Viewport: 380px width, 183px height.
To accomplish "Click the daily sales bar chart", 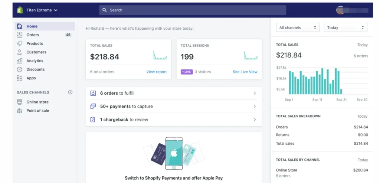I will tap(322, 81).
